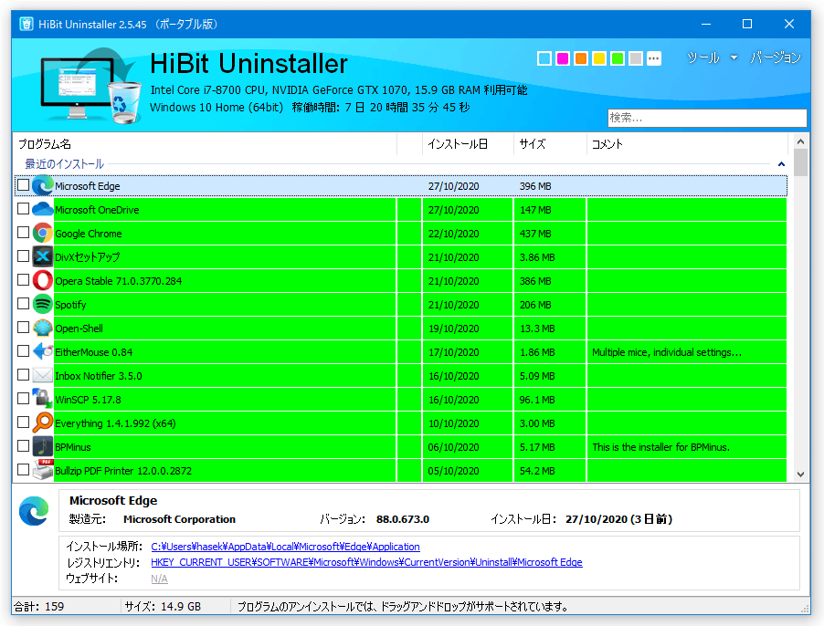Open the ツール menu
Image resolution: width=824 pixels, height=626 pixels.
click(x=703, y=57)
